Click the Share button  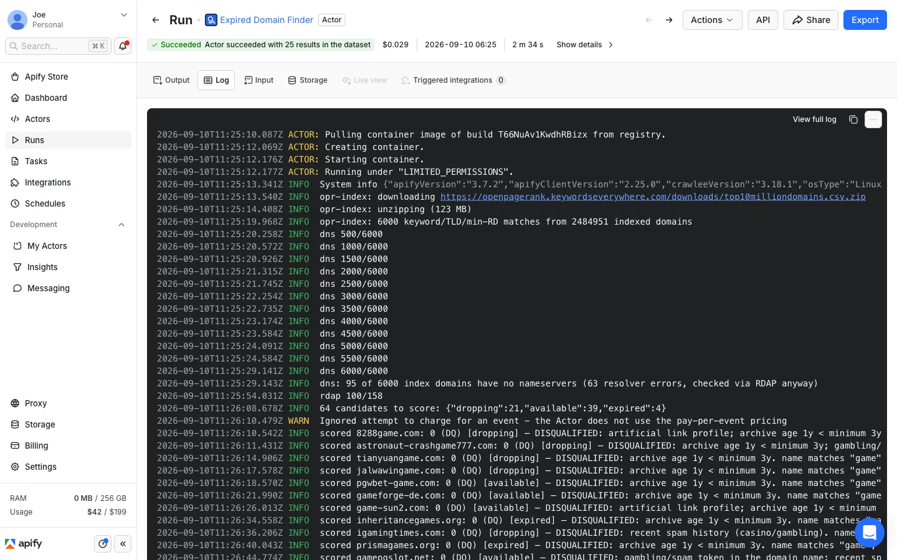(x=811, y=20)
